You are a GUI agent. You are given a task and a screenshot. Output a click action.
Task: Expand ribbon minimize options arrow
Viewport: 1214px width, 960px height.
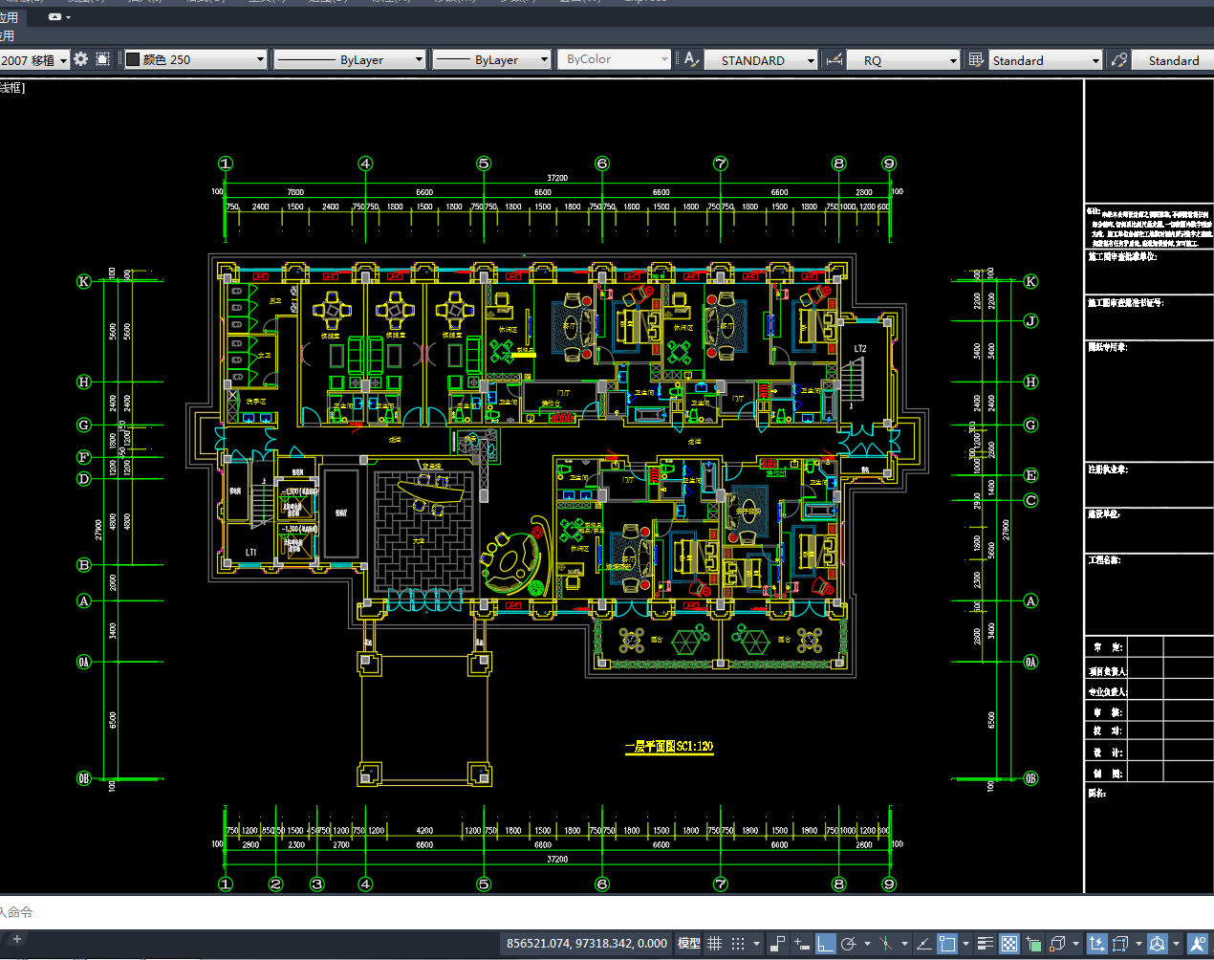69,17
